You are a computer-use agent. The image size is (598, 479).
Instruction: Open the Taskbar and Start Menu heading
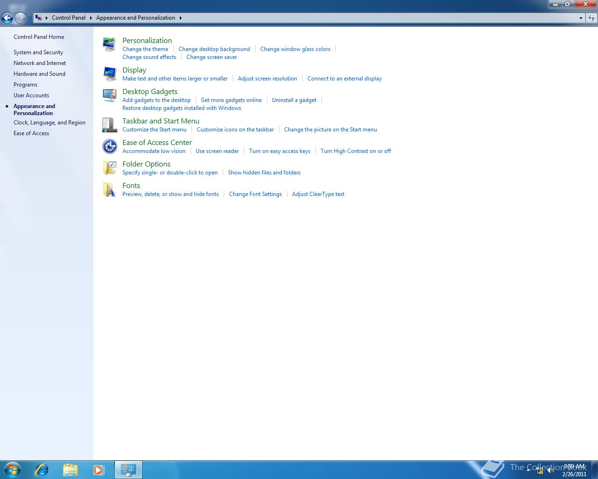pos(161,121)
